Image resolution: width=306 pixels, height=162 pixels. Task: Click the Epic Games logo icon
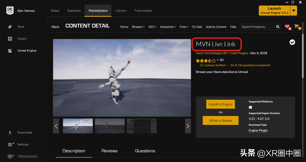pyautogui.click(x=10, y=10)
